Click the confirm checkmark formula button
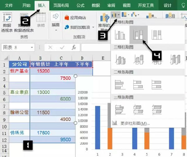The image size is (187, 157). [x=62, y=48]
